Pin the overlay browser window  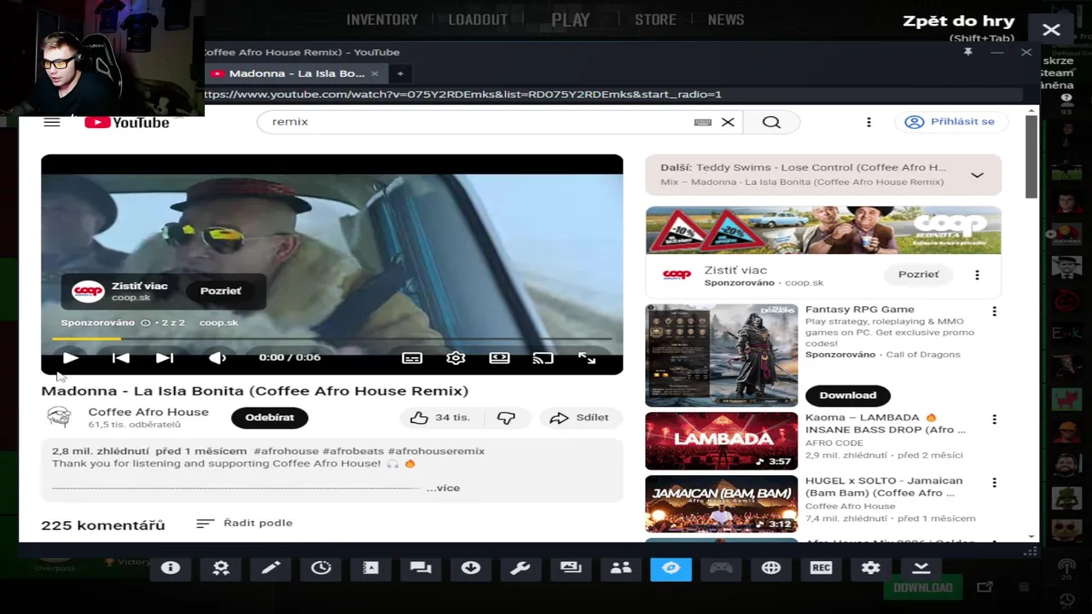[967, 52]
